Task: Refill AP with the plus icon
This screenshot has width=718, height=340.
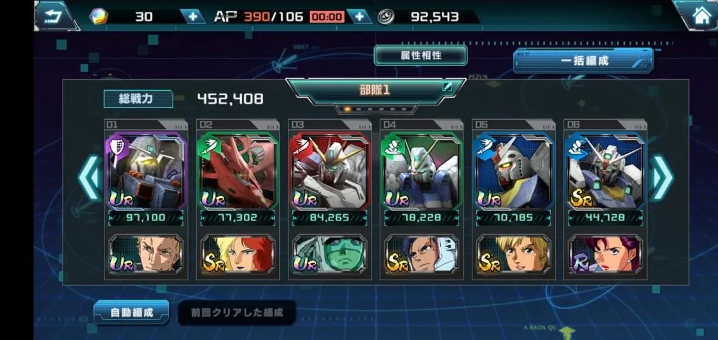Action: tap(360, 17)
